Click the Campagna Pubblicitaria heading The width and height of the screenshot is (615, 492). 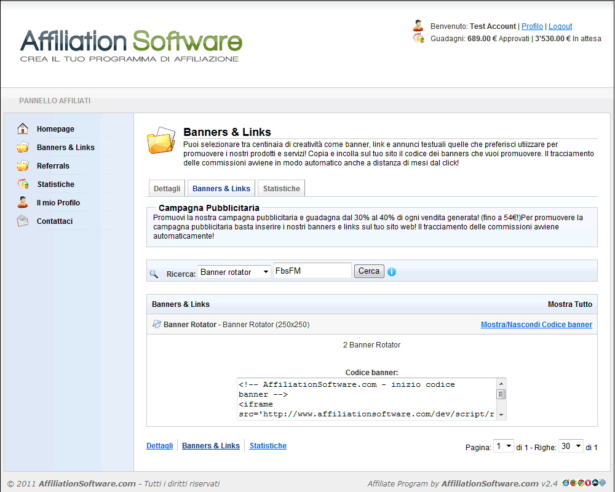[x=209, y=208]
